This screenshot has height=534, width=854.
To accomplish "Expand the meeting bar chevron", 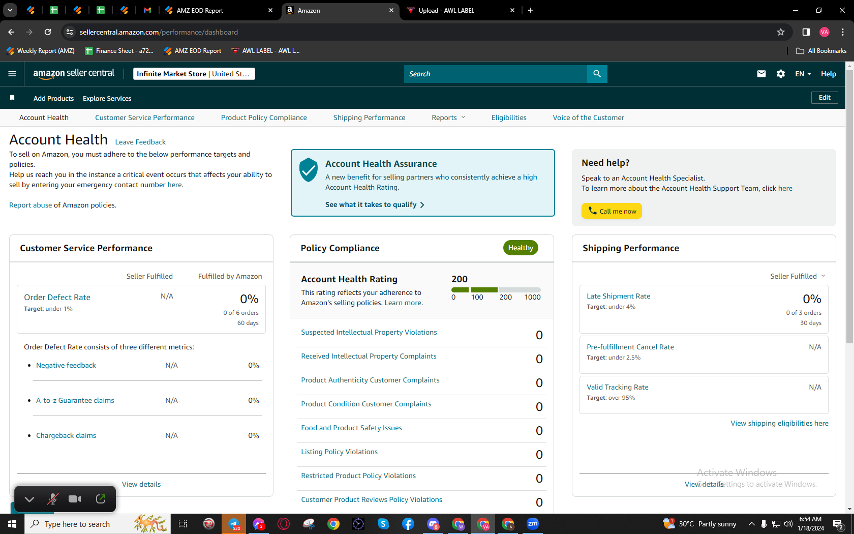I will pos(29,499).
